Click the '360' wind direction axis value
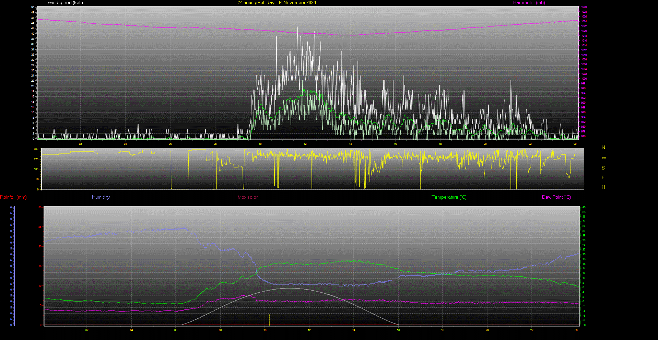Viewport: 658px width, 340px height. click(x=36, y=149)
